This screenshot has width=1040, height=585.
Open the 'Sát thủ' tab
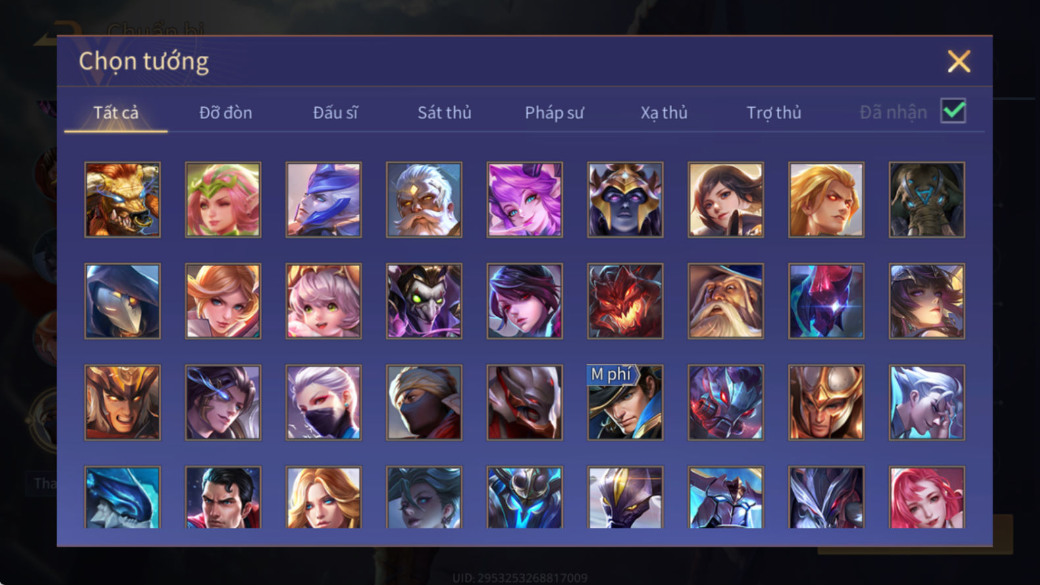(444, 113)
